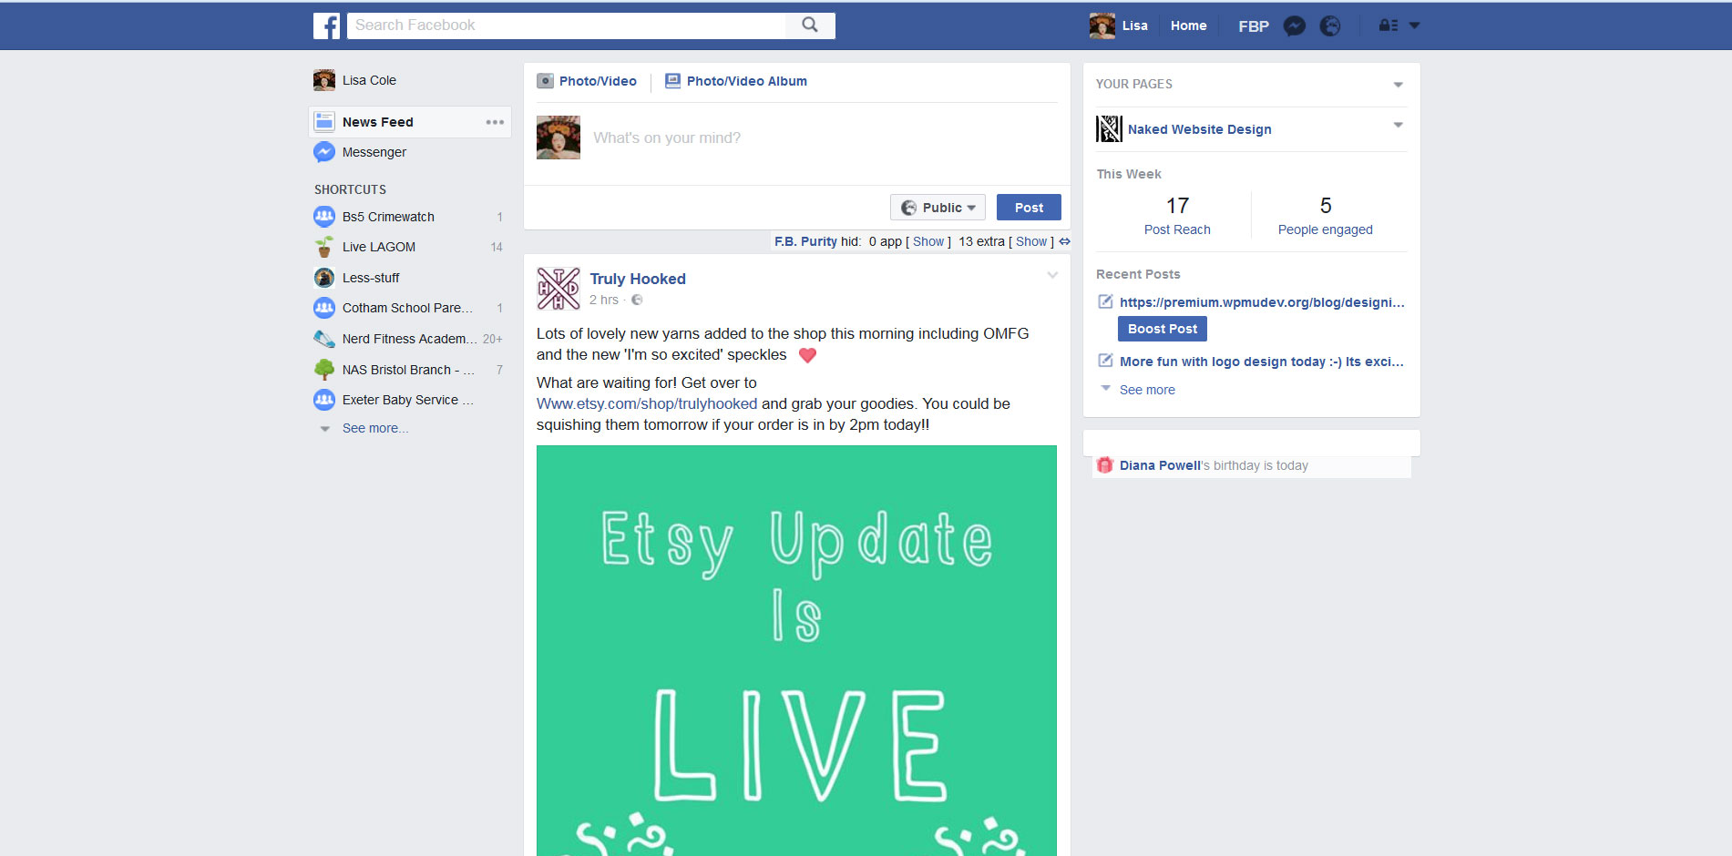Click the Cotham School Parents group icon
Image resolution: width=1732 pixels, height=856 pixels.
pyautogui.click(x=324, y=308)
